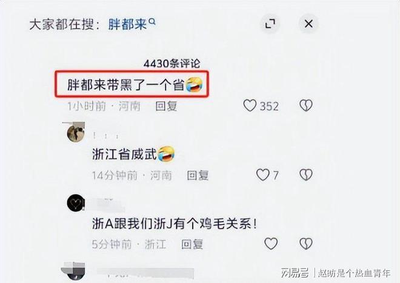Like the 浙A跟我们浙J comment
Screen dimensions: 400x283
[271, 244]
